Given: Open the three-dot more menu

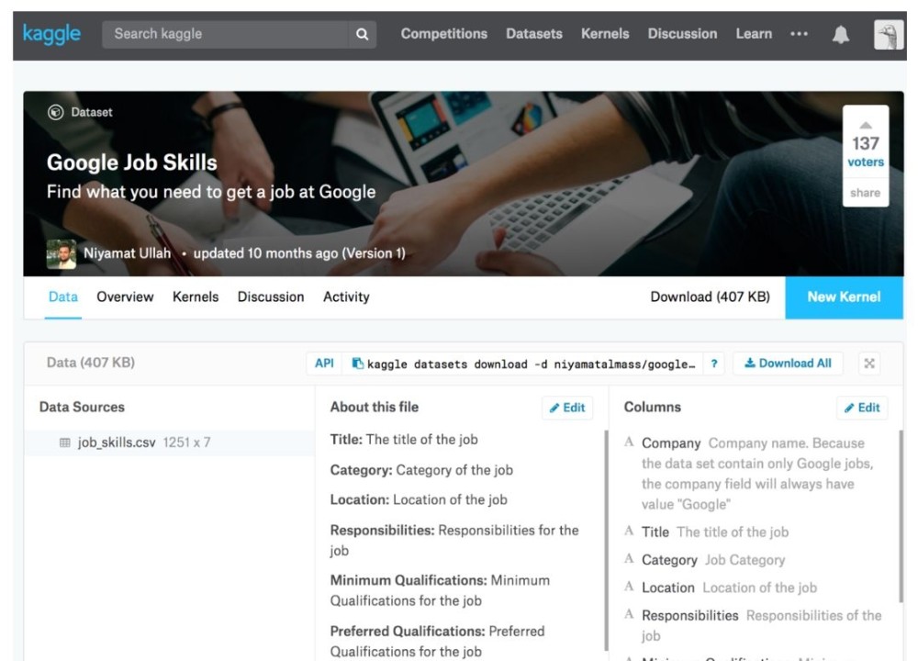Looking at the screenshot, I should (x=800, y=34).
